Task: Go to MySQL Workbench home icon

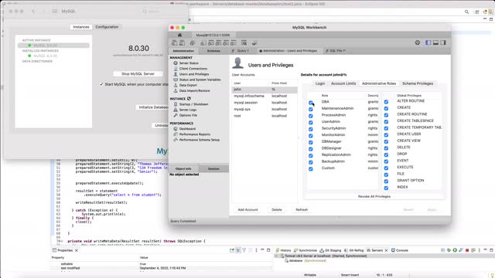Action: coord(179,35)
